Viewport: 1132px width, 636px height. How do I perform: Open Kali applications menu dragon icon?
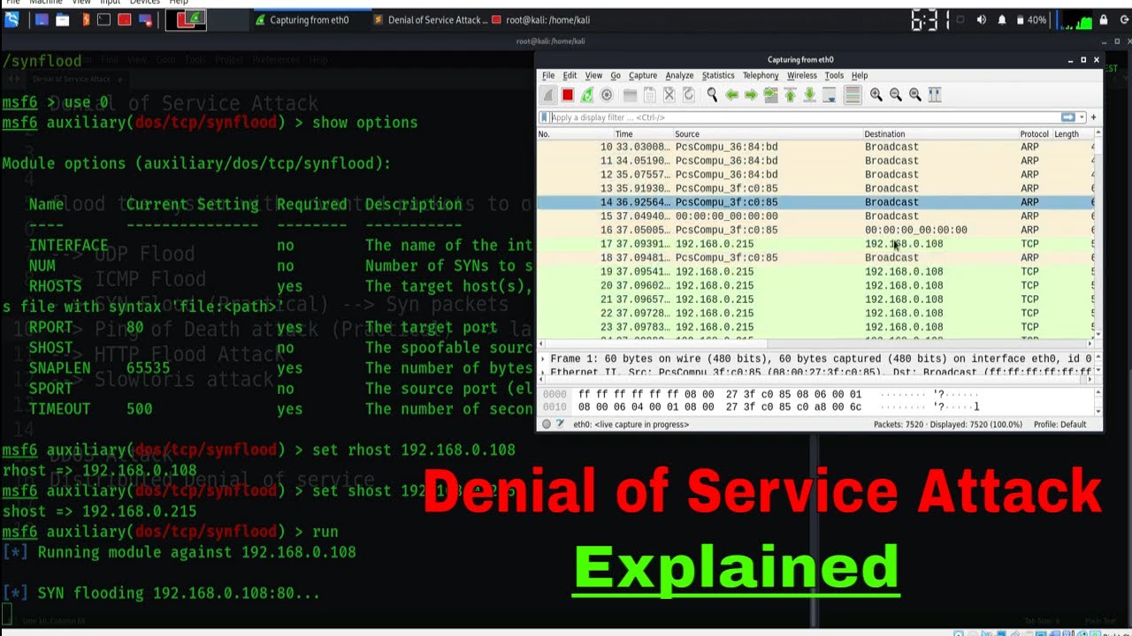click(11, 19)
